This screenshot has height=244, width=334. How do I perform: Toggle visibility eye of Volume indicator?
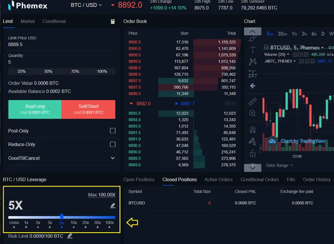[295, 54]
